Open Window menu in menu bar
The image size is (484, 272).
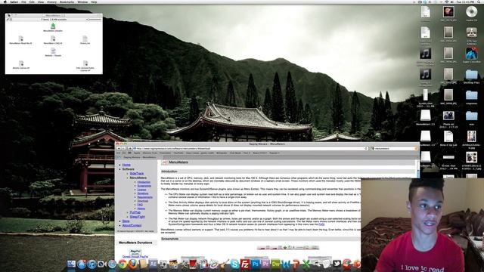pyautogui.click(x=82, y=2)
